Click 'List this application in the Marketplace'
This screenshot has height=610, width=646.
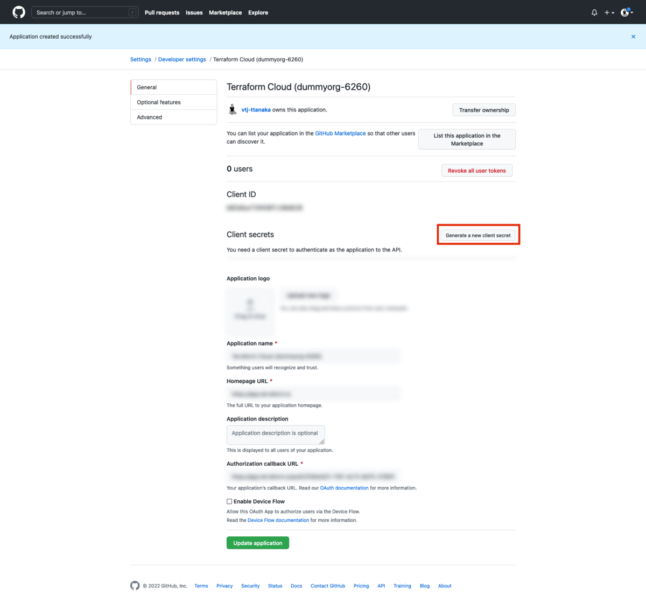tap(467, 139)
